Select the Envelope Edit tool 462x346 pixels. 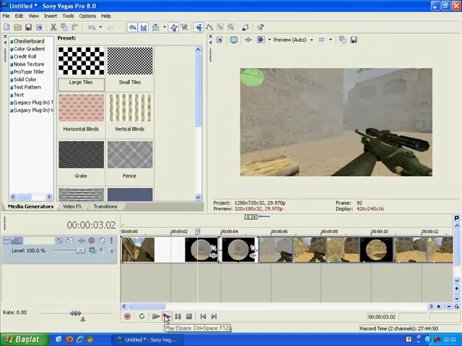(209, 27)
